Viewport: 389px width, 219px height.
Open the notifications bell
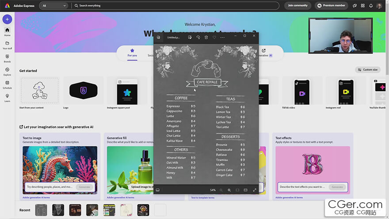coord(371,5)
